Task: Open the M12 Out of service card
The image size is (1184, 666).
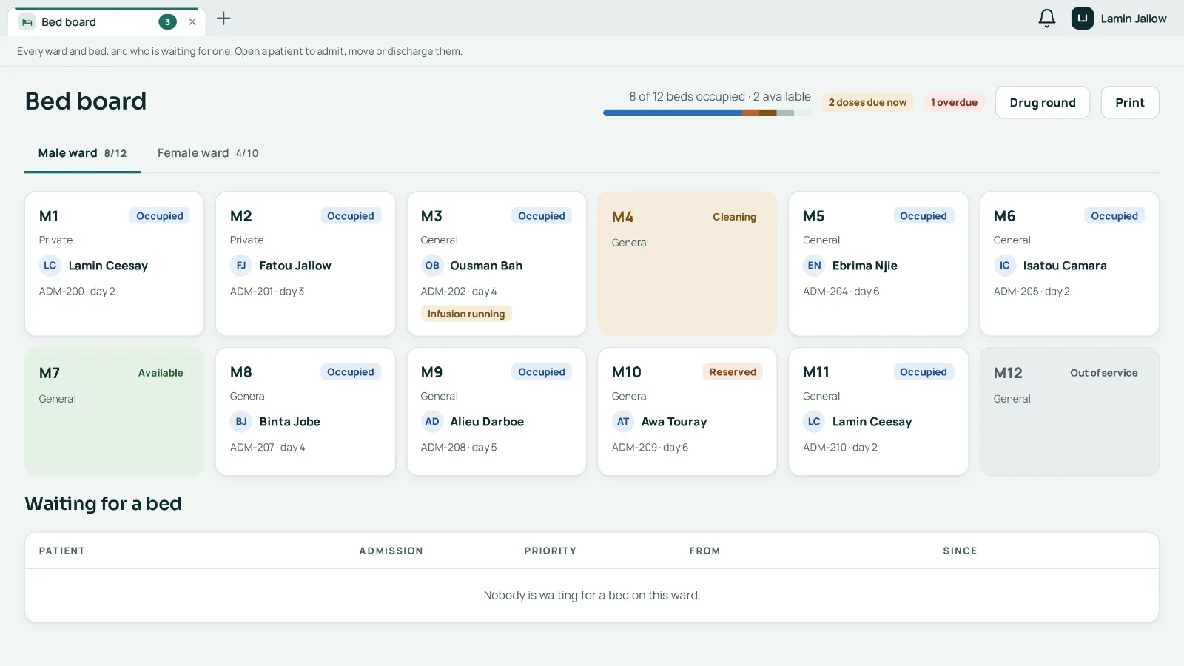Action: click(1069, 411)
